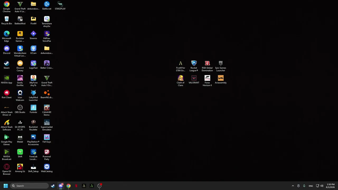Open the Google Chrome desktop shortcut
The height and width of the screenshot is (190, 338).
(7, 7)
